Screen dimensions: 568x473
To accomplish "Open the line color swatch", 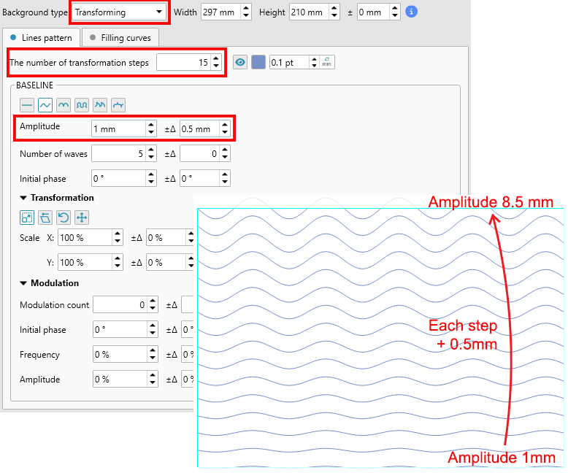I will point(258,63).
